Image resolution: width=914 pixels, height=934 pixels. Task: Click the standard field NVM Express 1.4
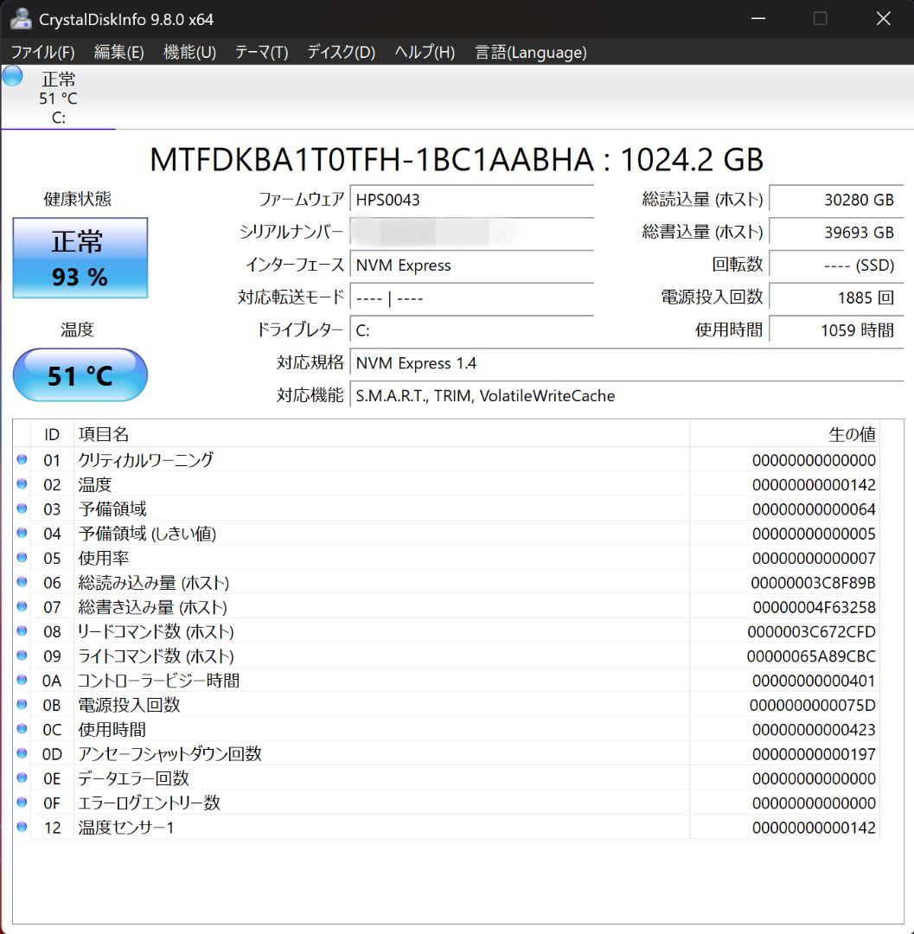(x=626, y=363)
